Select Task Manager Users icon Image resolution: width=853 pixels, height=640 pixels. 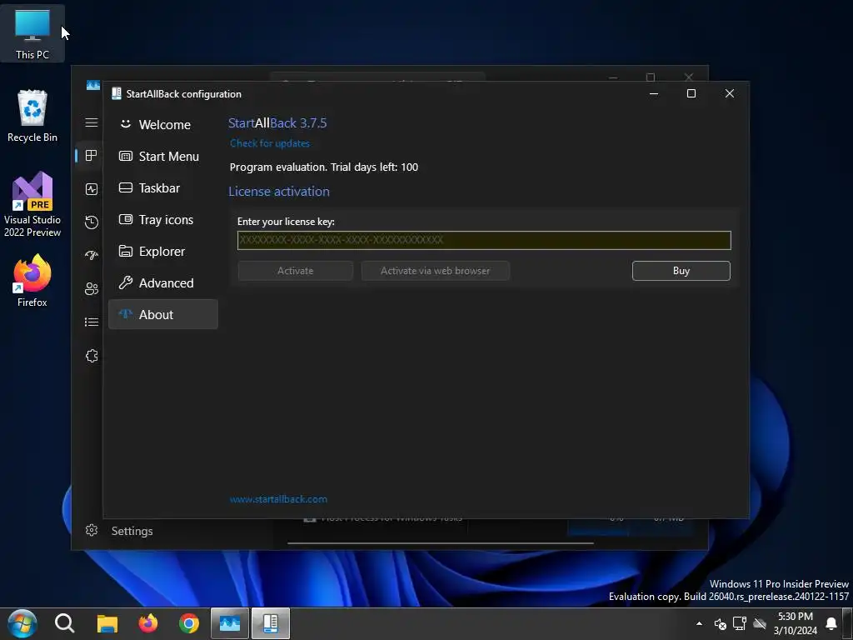pyautogui.click(x=92, y=288)
